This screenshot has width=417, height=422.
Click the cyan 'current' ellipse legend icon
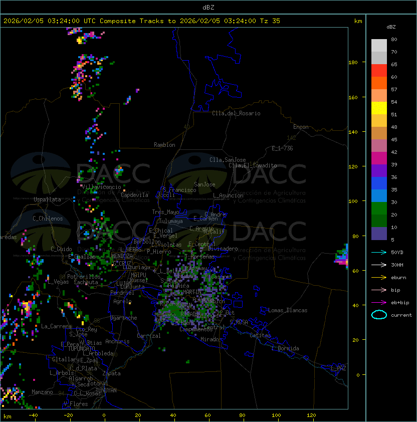[379, 315]
